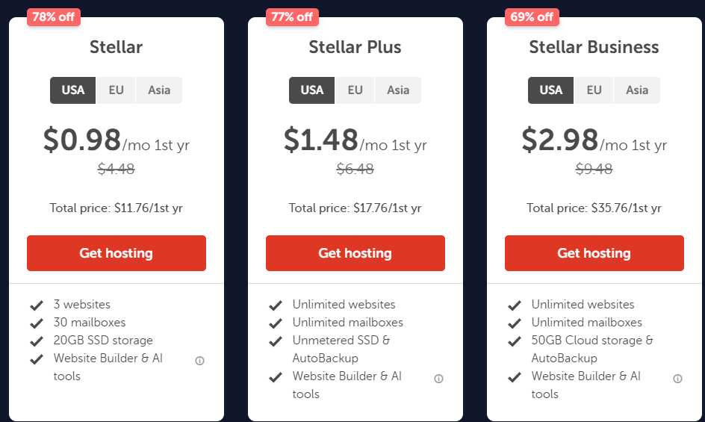
Task: Click info icon beside Stellar Website Builder
Action: click(x=199, y=361)
